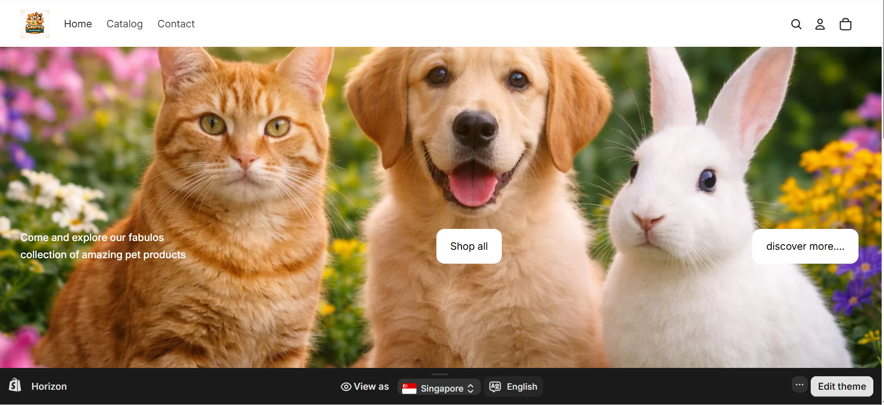Expand the Singapore country selector chevron
The image size is (884, 405).
pos(471,388)
